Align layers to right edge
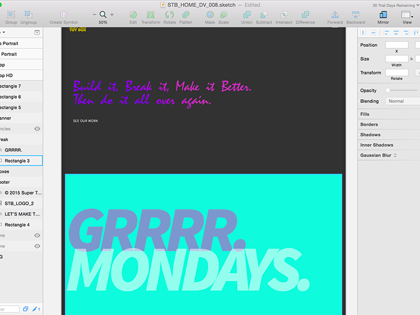The width and height of the screenshot is (420, 315). pos(406,33)
